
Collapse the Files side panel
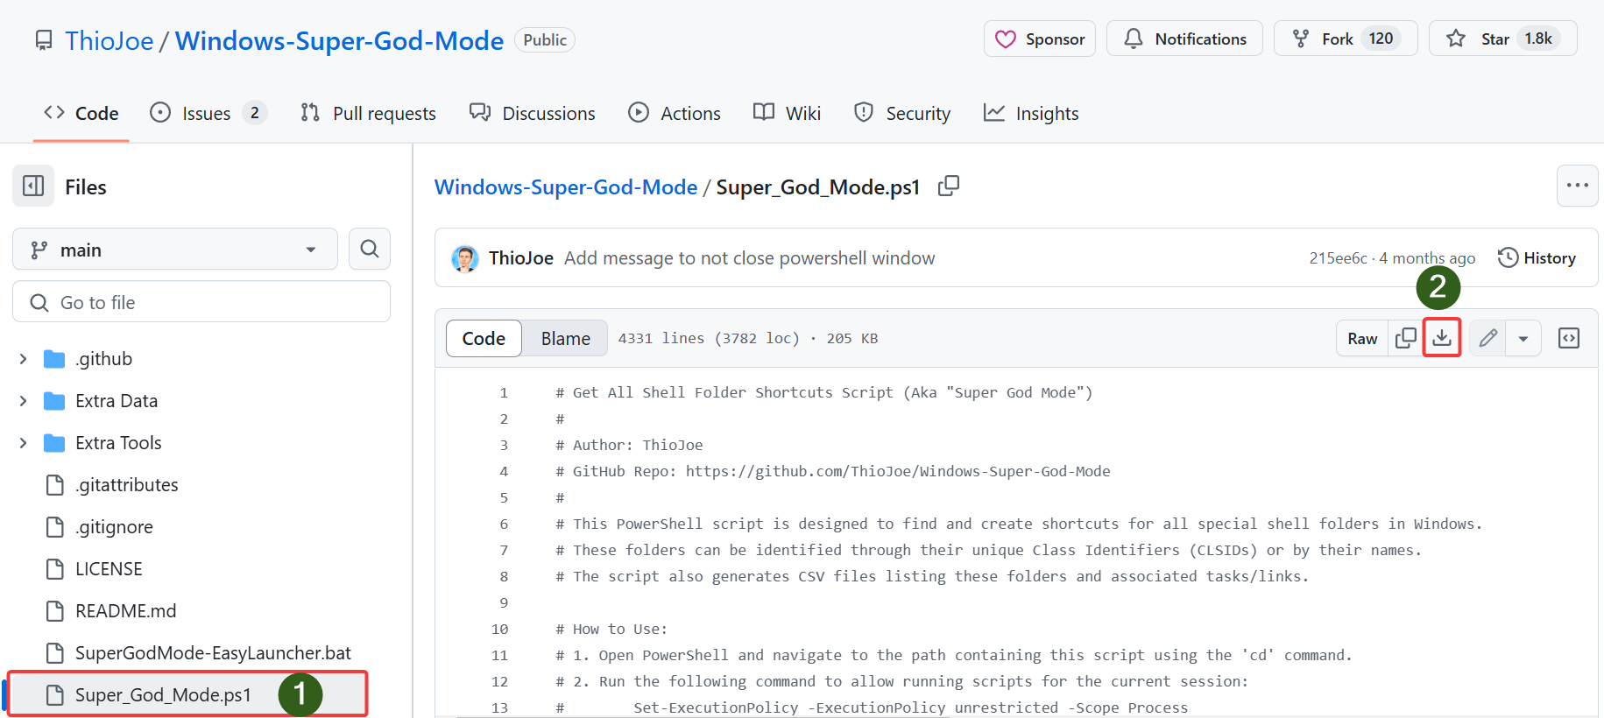click(x=33, y=186)
